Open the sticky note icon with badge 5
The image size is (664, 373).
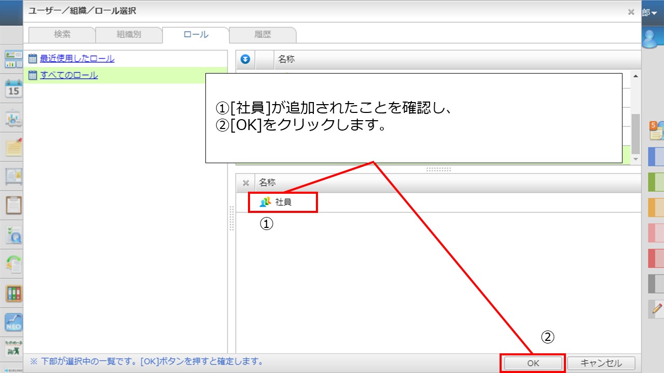coord(656,130)
